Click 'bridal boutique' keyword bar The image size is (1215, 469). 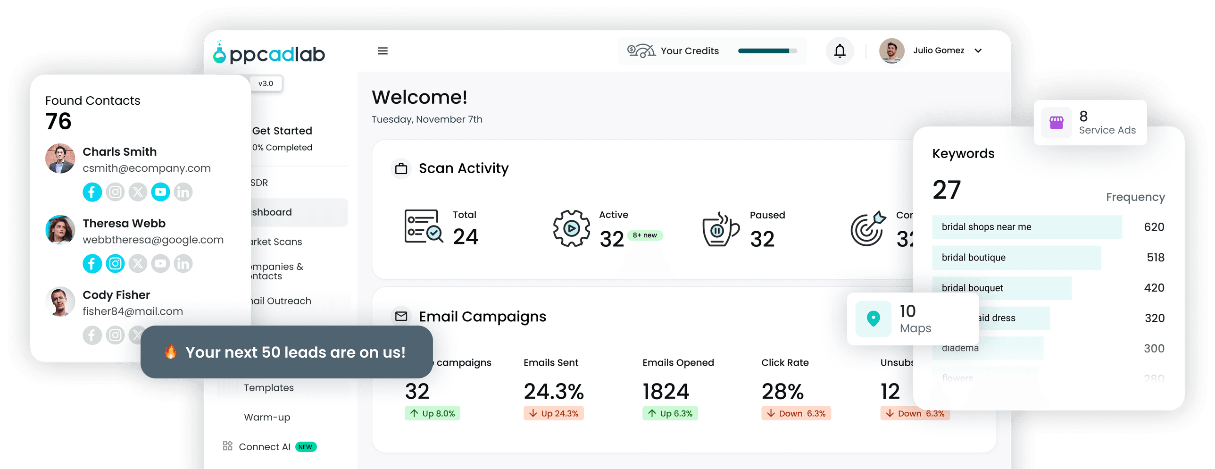coord(1016,258)
